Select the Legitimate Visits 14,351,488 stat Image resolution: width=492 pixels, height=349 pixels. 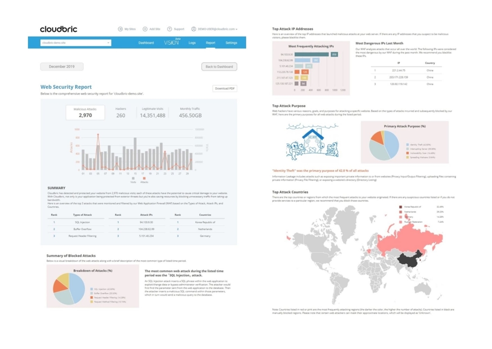[x=153, y=113]
